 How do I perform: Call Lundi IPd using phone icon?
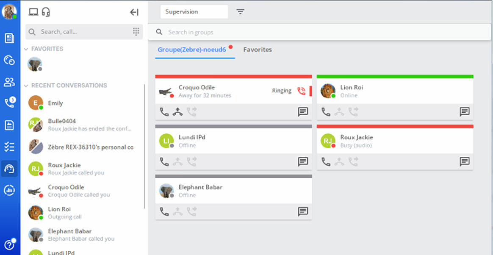(164, 162)
